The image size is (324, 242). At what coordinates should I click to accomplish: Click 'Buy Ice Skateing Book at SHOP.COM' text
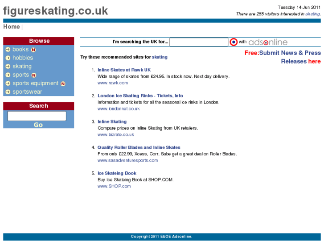click(x=135, y=180)
